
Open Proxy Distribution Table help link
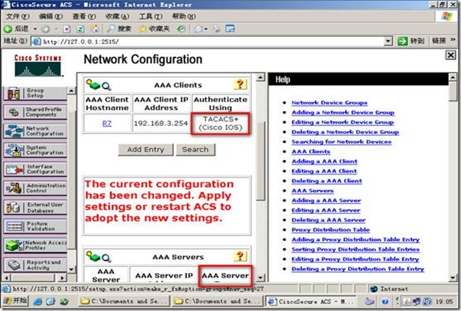[331, 230]
